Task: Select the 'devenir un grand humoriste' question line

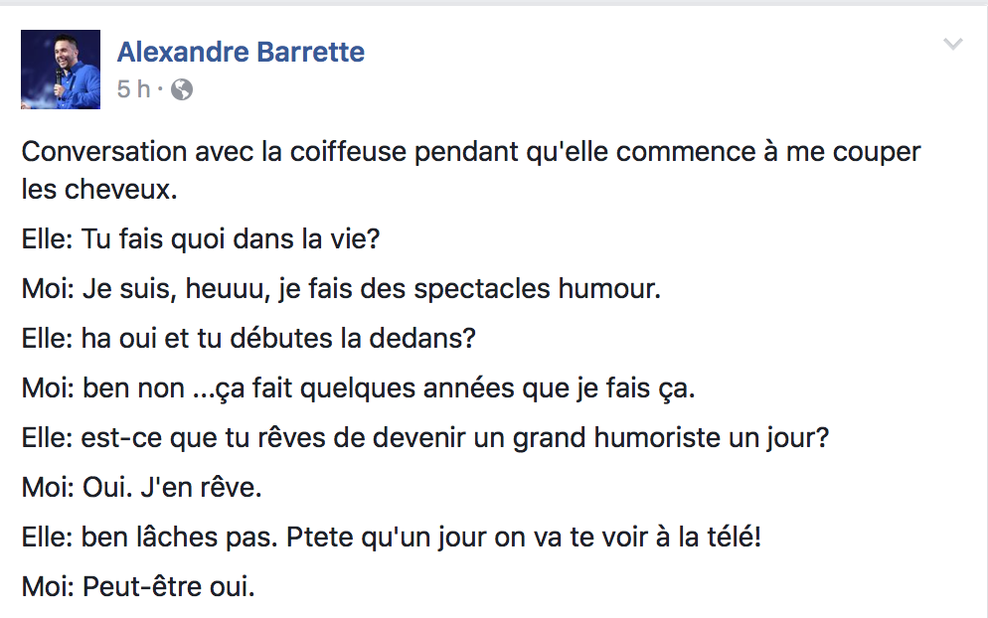Action: [425, 438]
